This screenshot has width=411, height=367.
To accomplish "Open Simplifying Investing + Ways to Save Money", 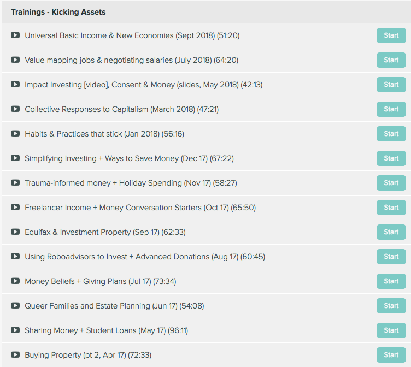I will (x=129, y=158).
